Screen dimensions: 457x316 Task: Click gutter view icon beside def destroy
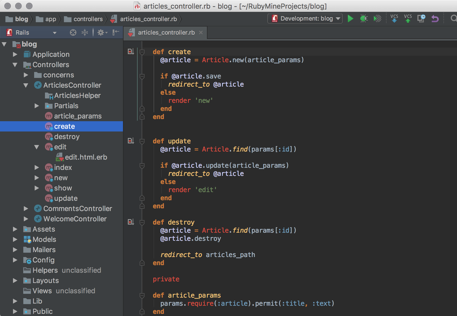(131, 222)
